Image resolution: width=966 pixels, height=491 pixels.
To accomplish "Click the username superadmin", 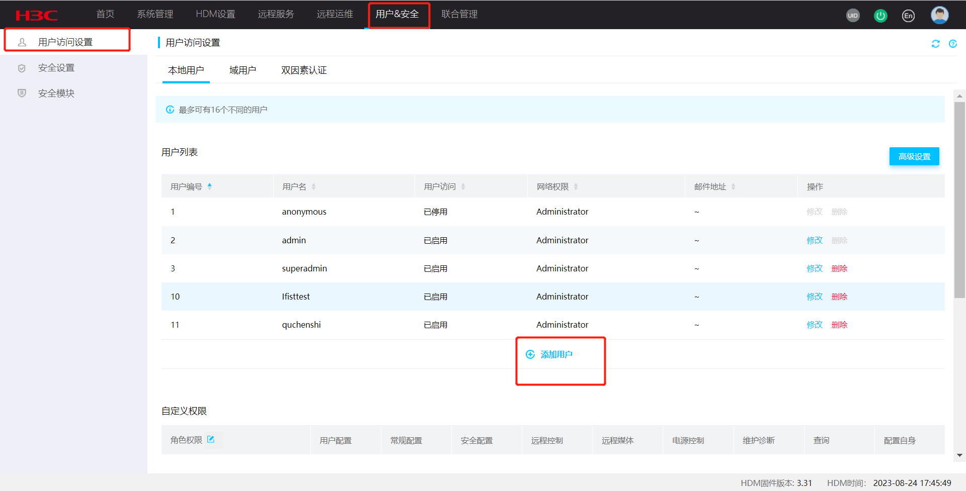I will pyautogui.click(x=304, y=268).
